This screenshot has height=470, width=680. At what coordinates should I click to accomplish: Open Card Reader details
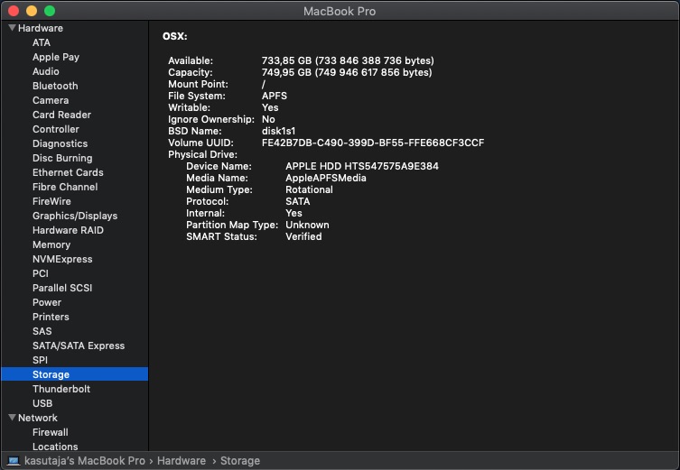[61, 115]
